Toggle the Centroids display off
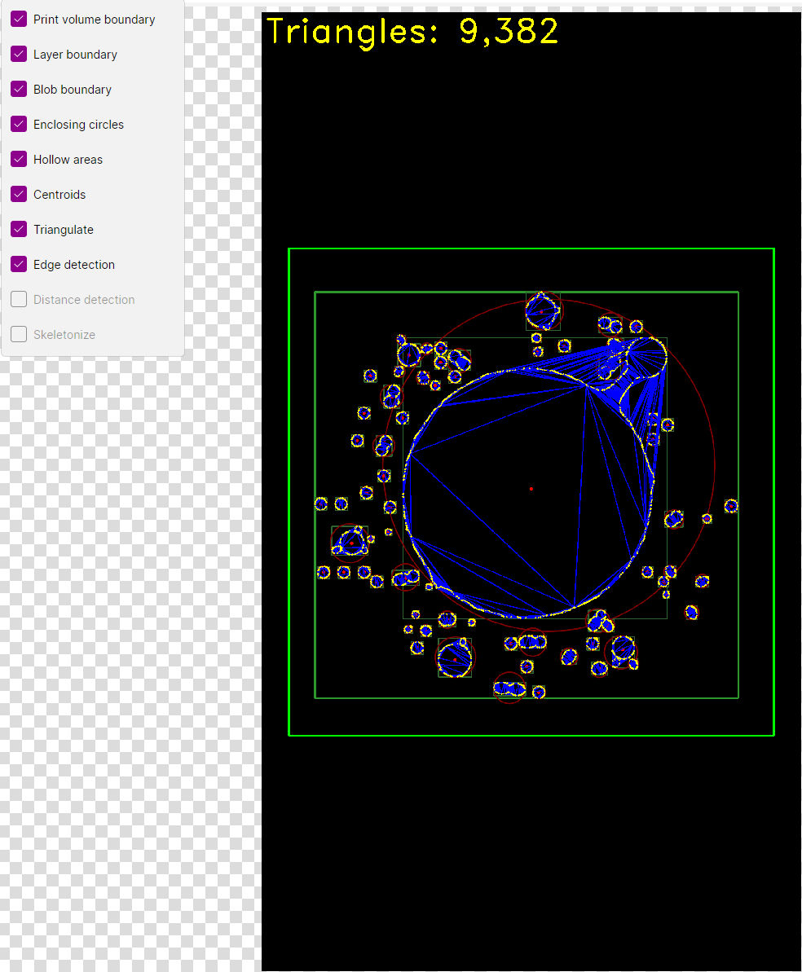802x972 pixels. tap(18, 194)
